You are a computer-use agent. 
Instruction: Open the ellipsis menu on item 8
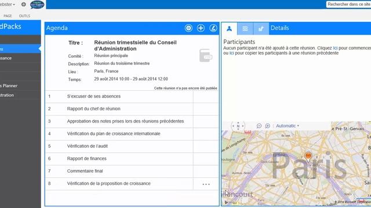(x=206, y=184)
